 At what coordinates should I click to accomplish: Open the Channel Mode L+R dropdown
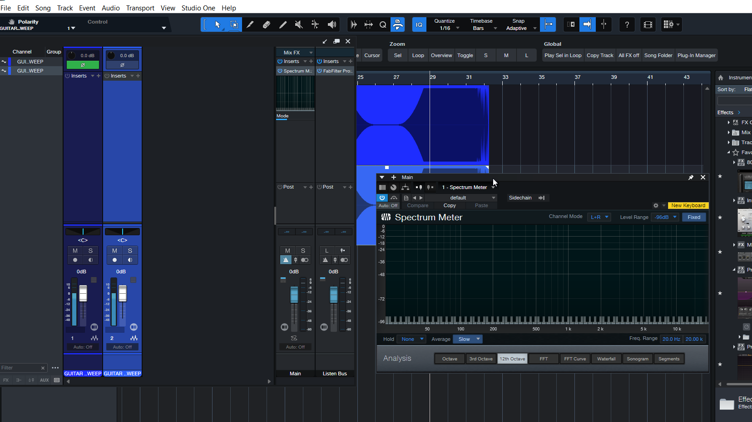[599, 217]
